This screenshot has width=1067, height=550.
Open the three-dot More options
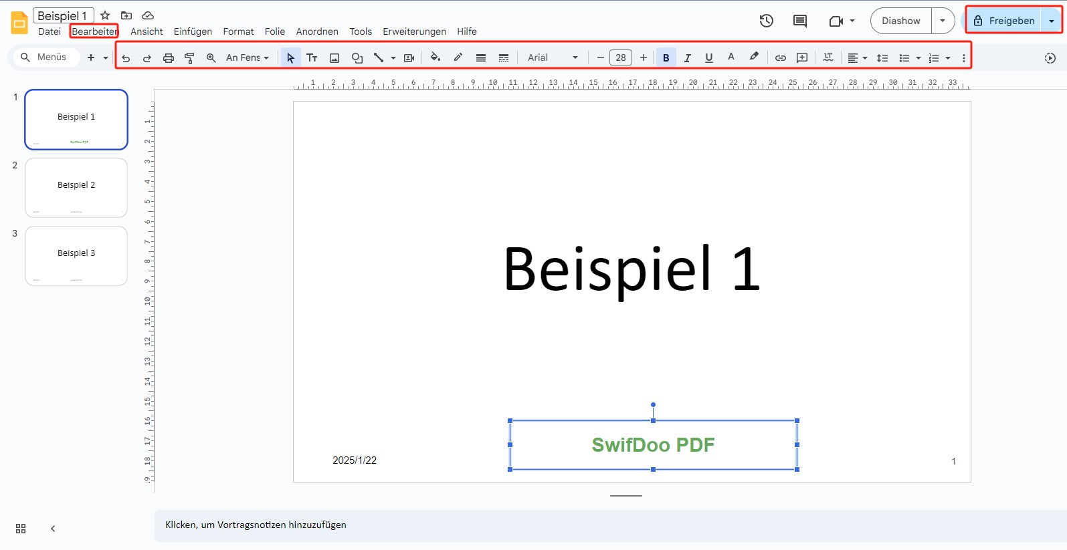964,58
